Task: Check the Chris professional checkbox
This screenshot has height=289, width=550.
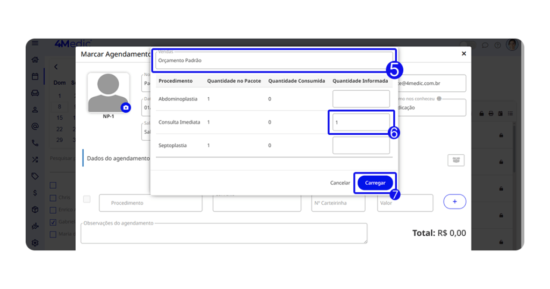Action: (x=53, y=198)
